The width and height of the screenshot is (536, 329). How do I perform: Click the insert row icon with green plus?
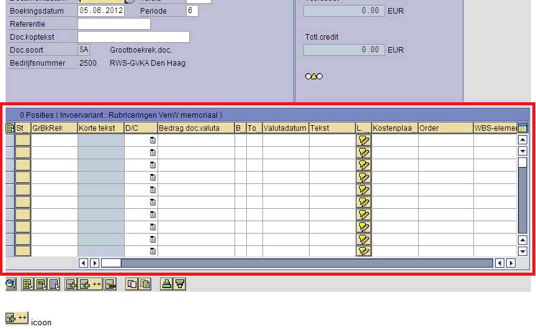71,284
